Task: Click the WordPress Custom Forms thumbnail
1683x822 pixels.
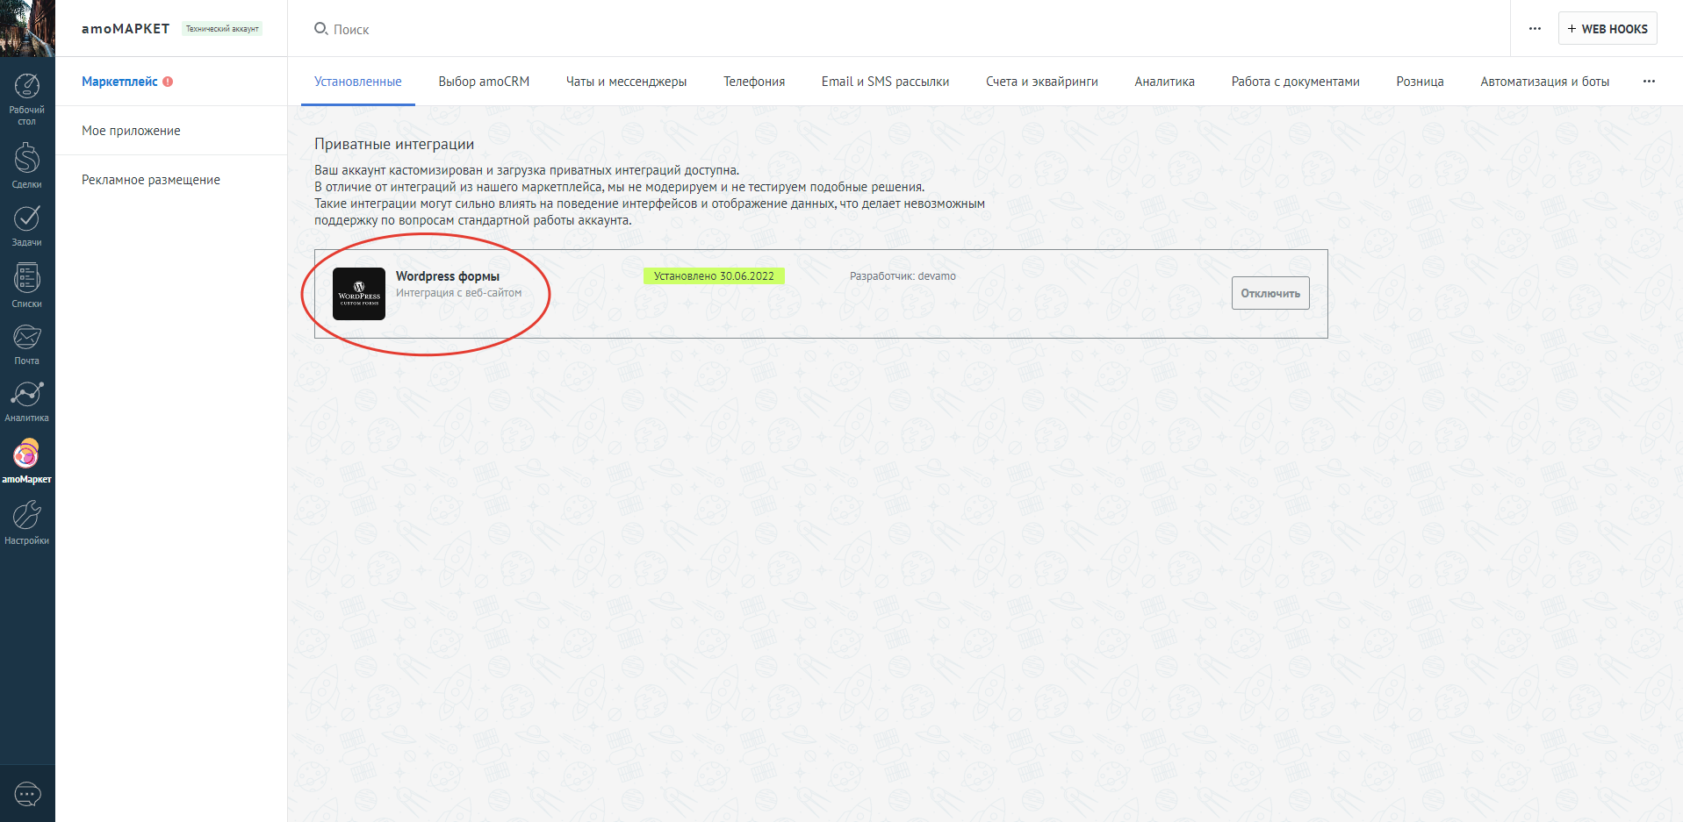Action: click(358, 293)
